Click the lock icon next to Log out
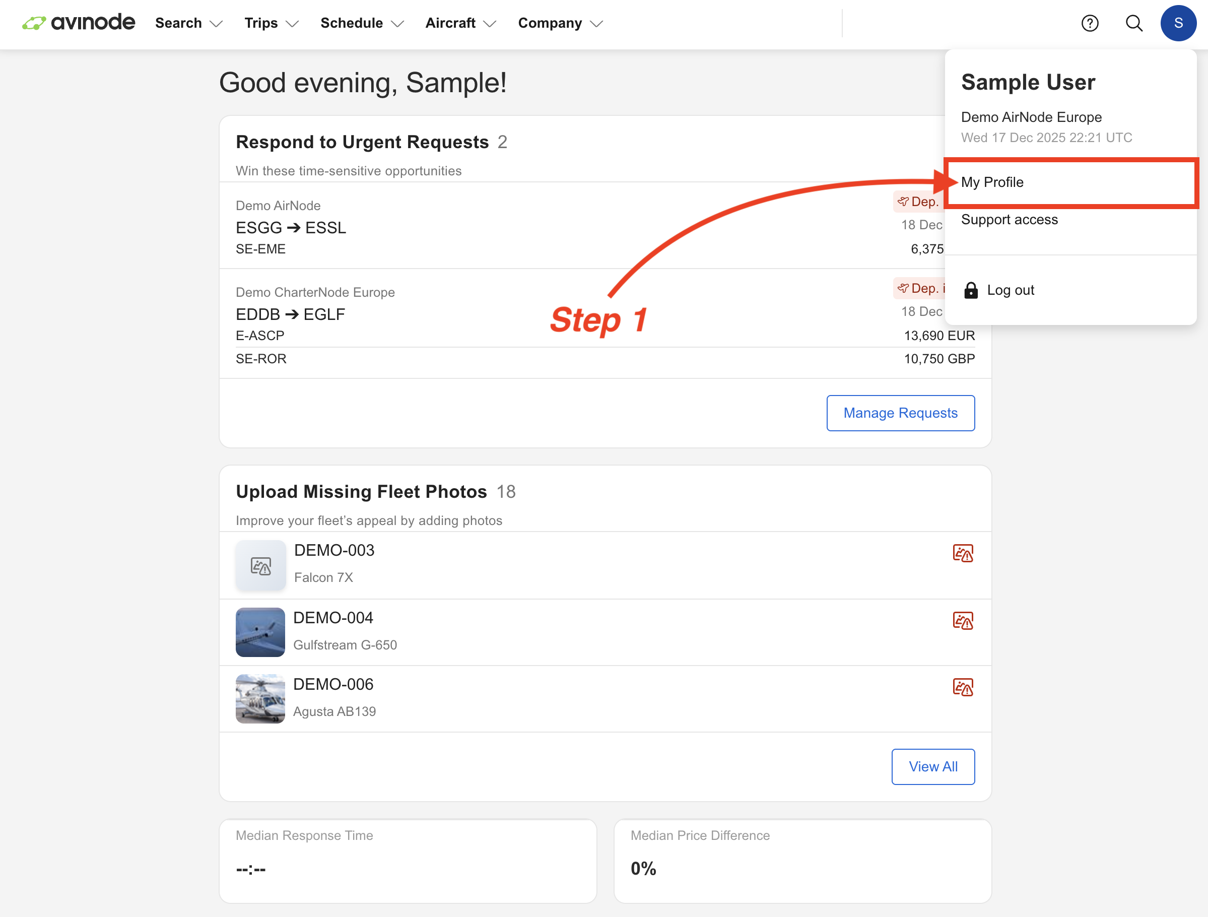 (971, 290)
